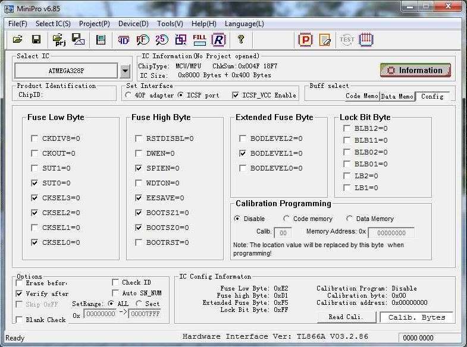
Task: Switch to the Code Memo tab
Action: point(361,96)
